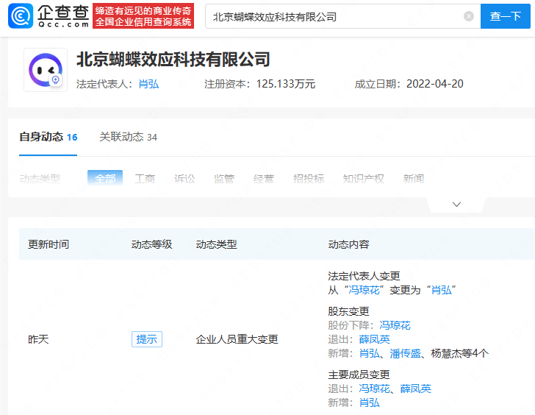Click the 动态类型 column header
Image resolution: width=535 pixels, height=415 pixels.
pos(216,244)
